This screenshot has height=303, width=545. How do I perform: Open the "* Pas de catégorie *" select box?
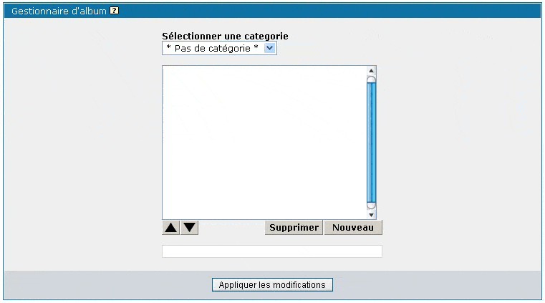(213, 48)
